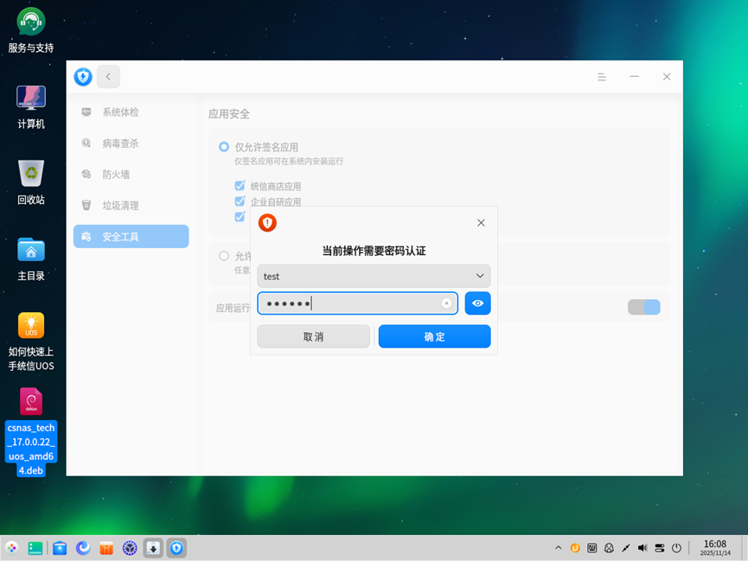Expand hidden tray icons with the chevron
748x561 pixels.
pos(558,547)
